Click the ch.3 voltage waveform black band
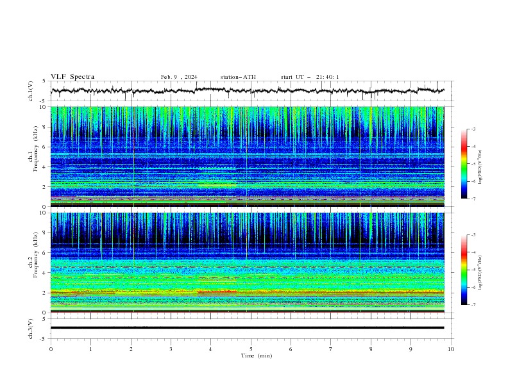Screen dimensions: 508x392 point(247,328)
